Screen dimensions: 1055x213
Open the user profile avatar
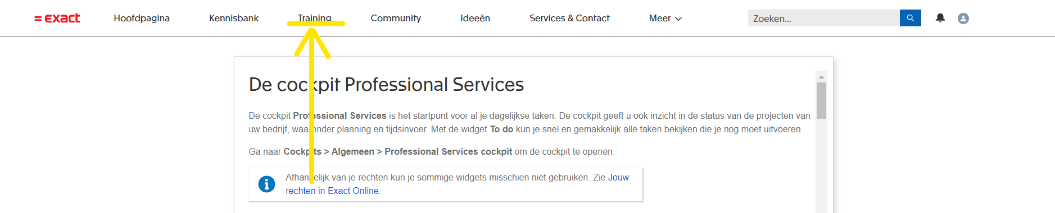(x=963, y=18)
